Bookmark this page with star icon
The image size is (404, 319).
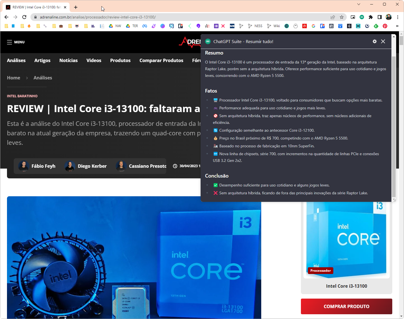342,17
